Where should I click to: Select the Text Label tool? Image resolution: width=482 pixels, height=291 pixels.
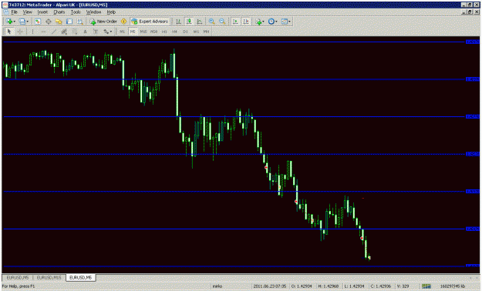tap(96, 32)
